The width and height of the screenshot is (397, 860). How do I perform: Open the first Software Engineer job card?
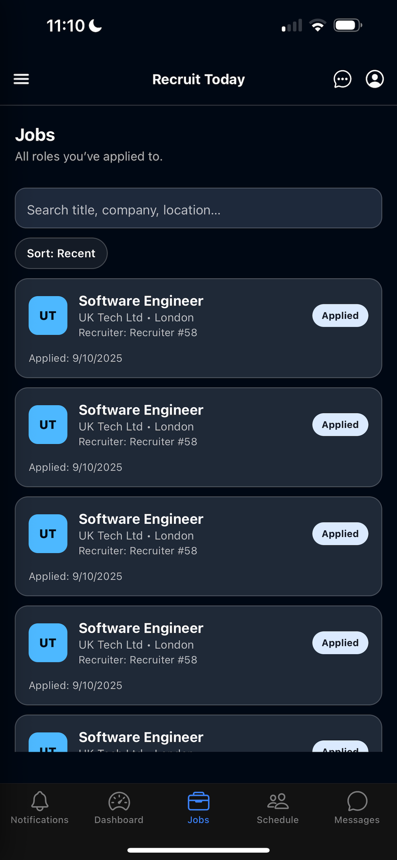click(x=198, y=328)
